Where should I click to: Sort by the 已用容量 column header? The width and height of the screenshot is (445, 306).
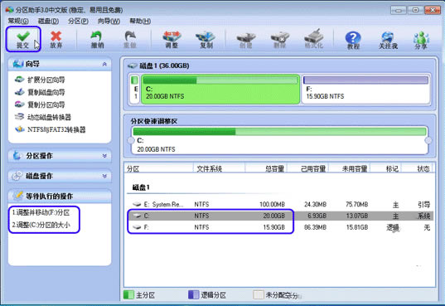[308, 169]
